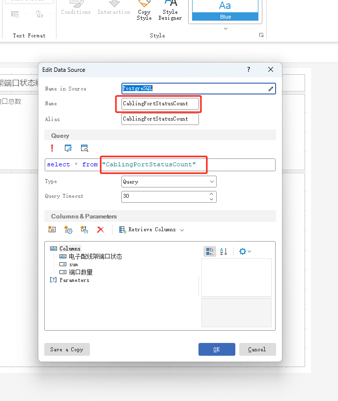Click the alphabetical A-Z sort icon
The height and width of the screenshot is (401, 338).
[224, 251]
